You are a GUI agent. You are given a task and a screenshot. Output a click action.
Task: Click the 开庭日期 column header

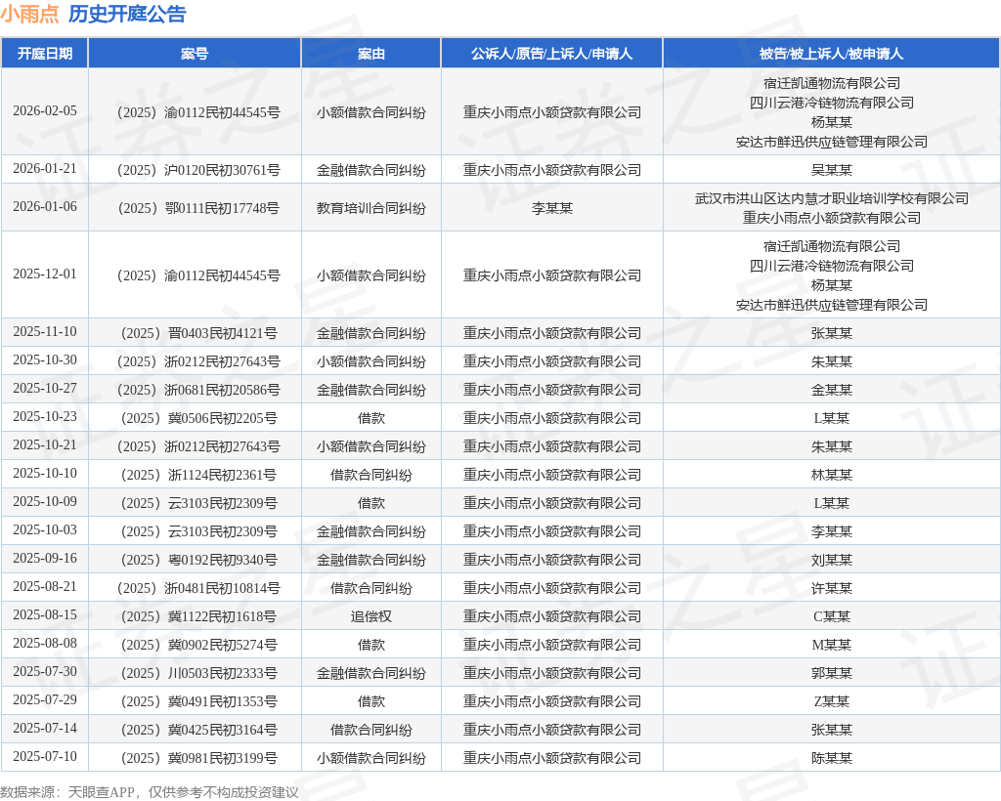tap(45, 54)
